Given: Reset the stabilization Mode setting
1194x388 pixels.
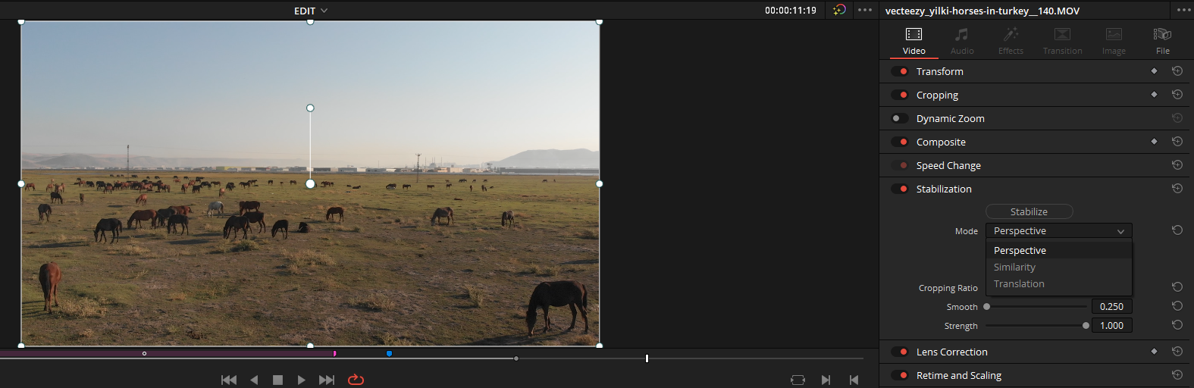Looking at the screenshot, I should coord(1177,230).
